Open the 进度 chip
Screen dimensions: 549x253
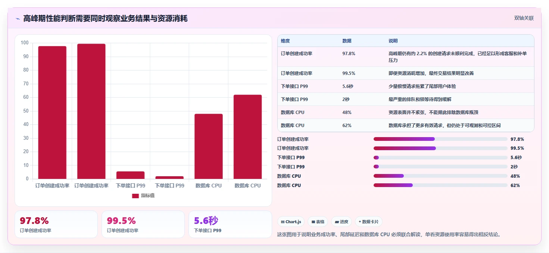(341, 222)
